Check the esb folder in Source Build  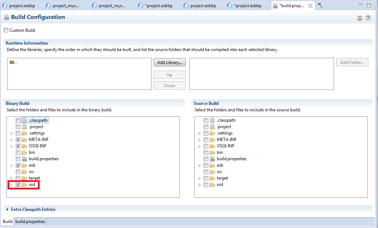[x=206, y=165]
